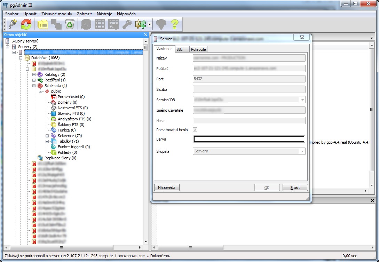This screenshot has height=262, width=379.
Task: Open help with the yellow question mark icon
Action: click(x=174, y=24)
